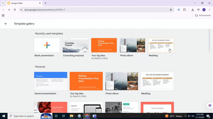Open the Blank presentation template
The image size is (213, 119).
click(47, 45)
